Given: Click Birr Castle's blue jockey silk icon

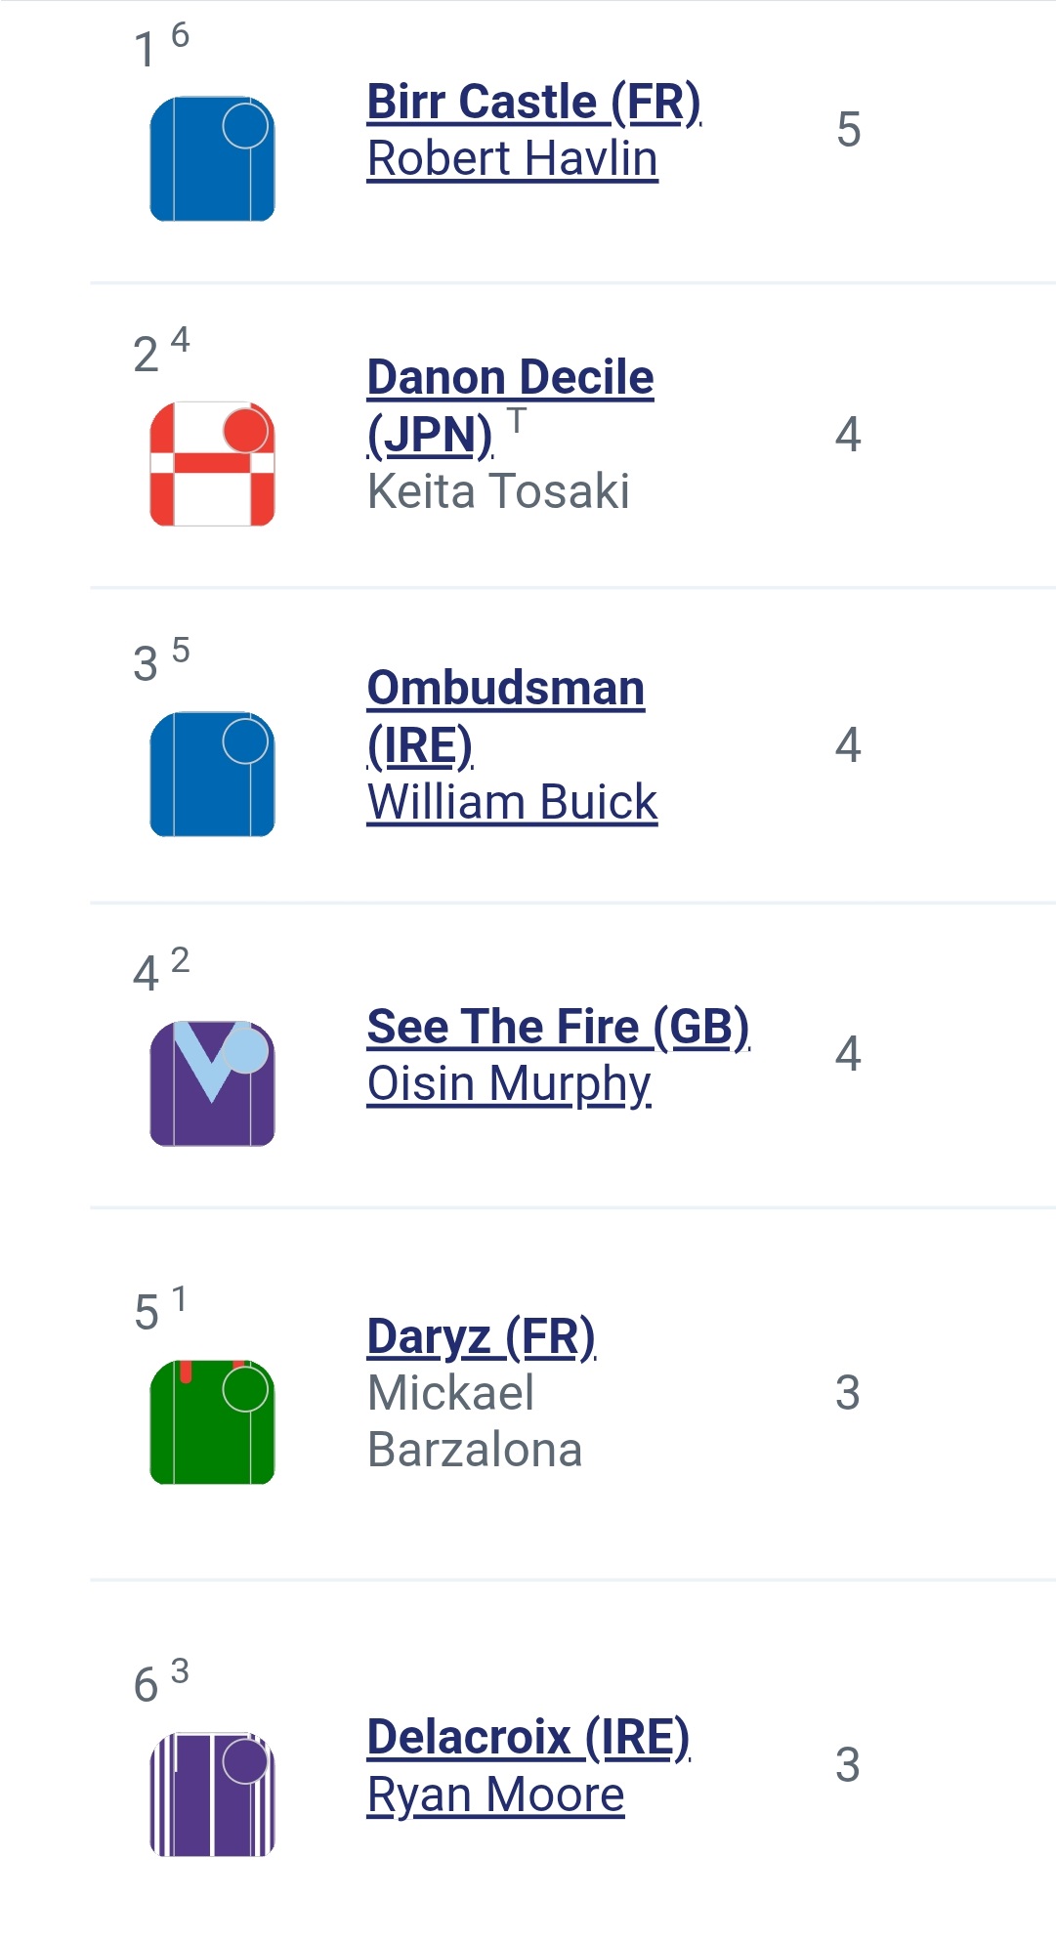Looking at the screenshot, I should [x=212, y=158].
